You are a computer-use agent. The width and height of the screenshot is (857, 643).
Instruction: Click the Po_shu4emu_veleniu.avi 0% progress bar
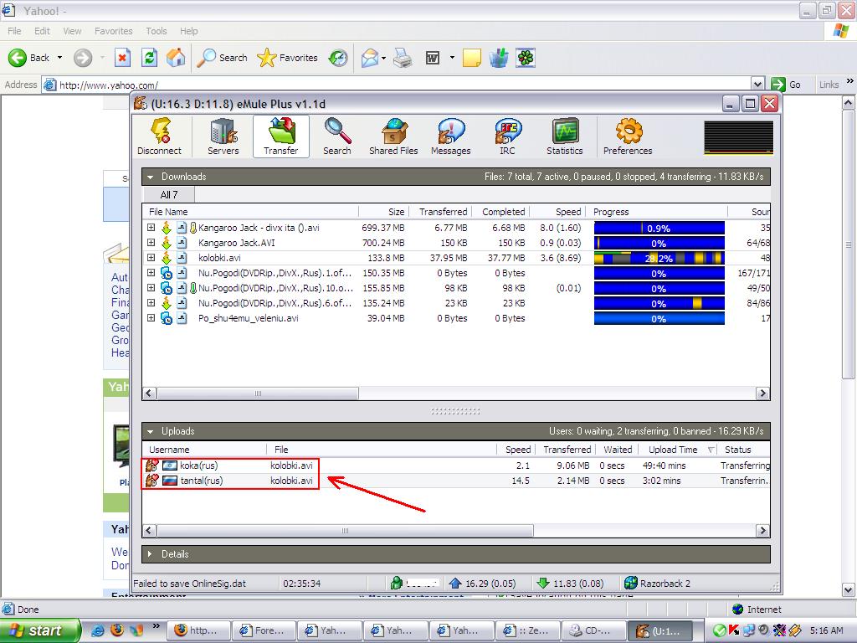coord(659,318)
